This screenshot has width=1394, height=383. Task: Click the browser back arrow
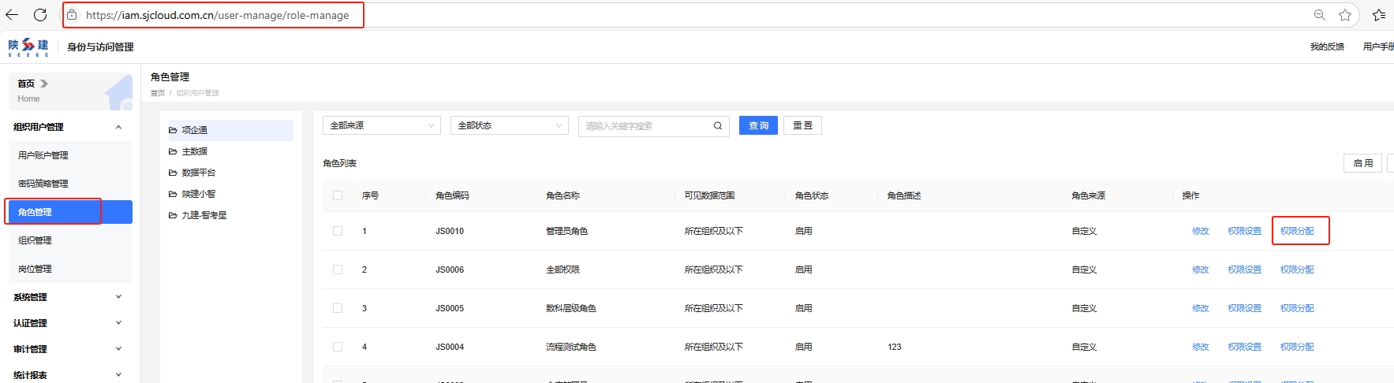[x=12, y=15]
